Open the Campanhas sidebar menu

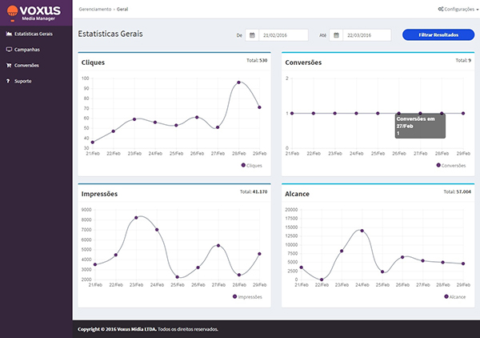(27, 50)
